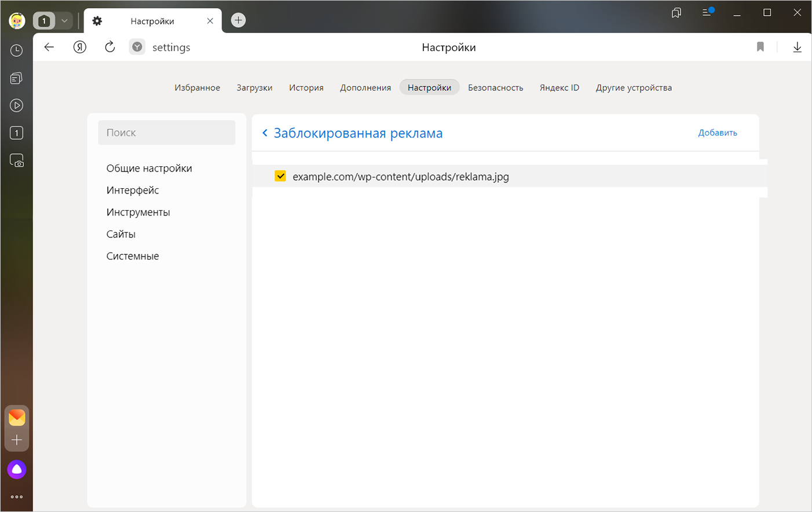Viewport: 812px width, 512px height.
Task: Bookmark this page icon
Action: (760, 47)
